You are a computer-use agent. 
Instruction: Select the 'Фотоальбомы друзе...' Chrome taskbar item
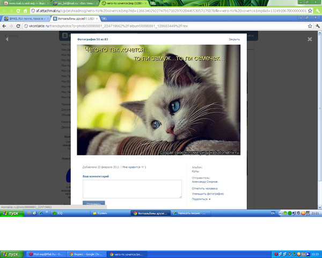click(x=150, y=213)
